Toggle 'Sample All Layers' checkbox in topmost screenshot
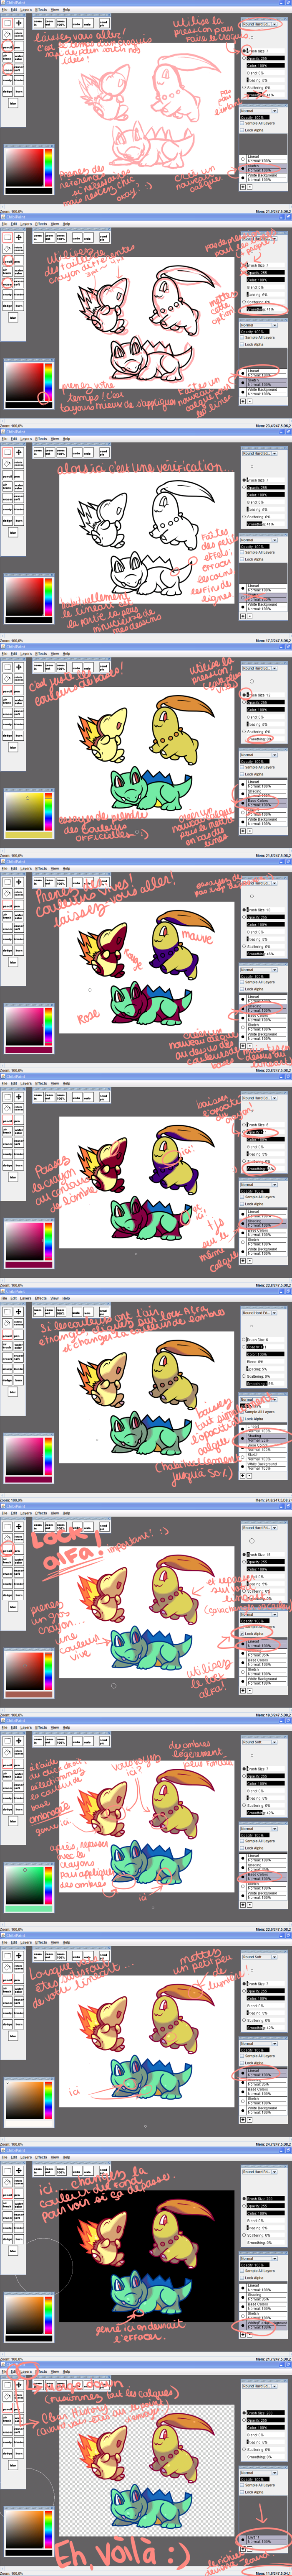 tap(242, 123)
